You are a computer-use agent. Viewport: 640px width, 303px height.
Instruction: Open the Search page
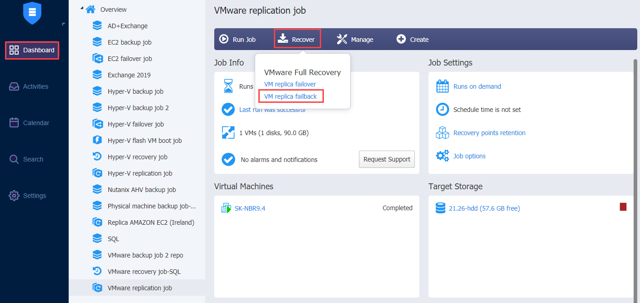click(26, 159)
